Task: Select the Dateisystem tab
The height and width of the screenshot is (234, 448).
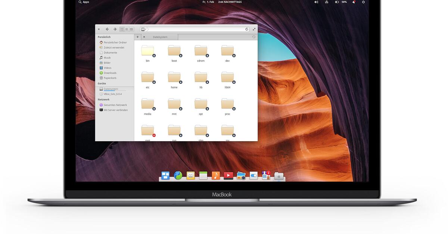Action: [160, 37]
